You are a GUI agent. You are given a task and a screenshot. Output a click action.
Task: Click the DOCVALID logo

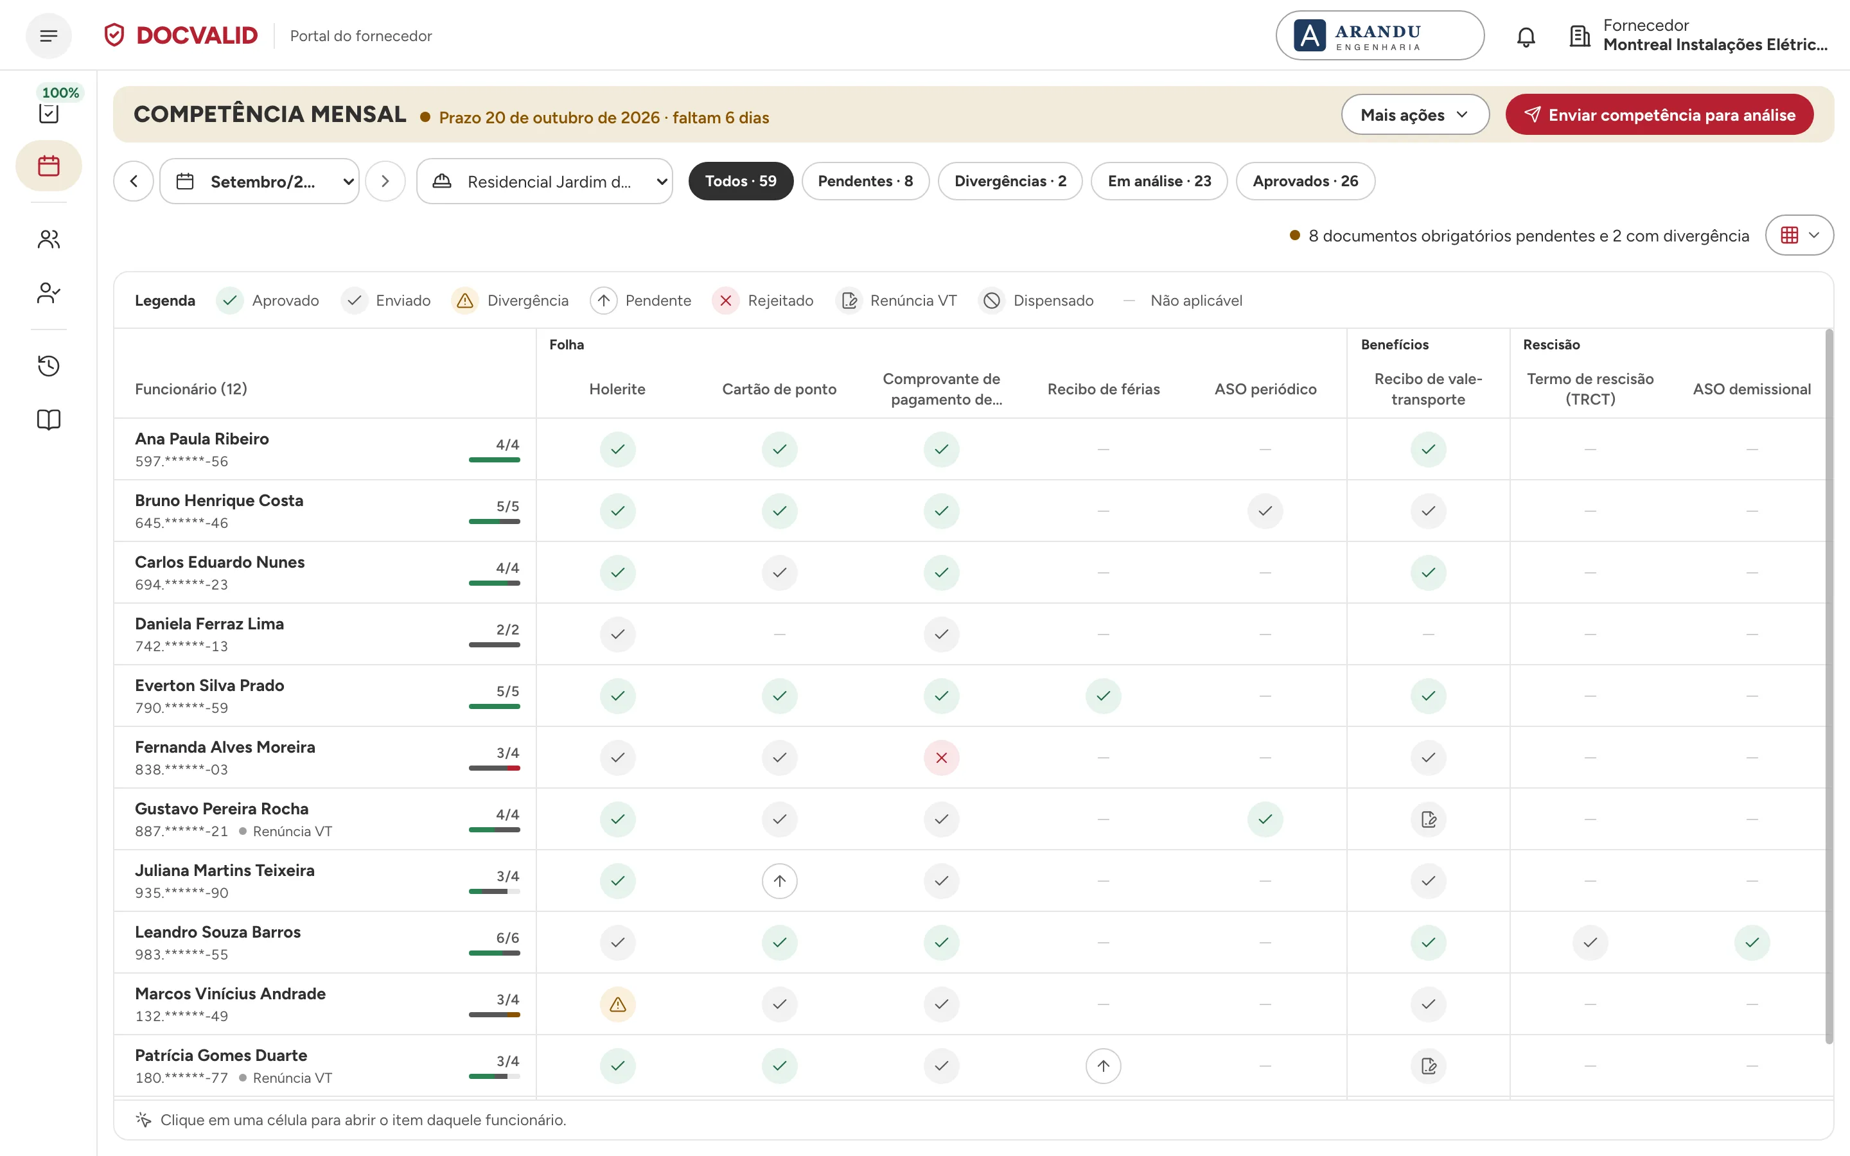pos(181,35)
